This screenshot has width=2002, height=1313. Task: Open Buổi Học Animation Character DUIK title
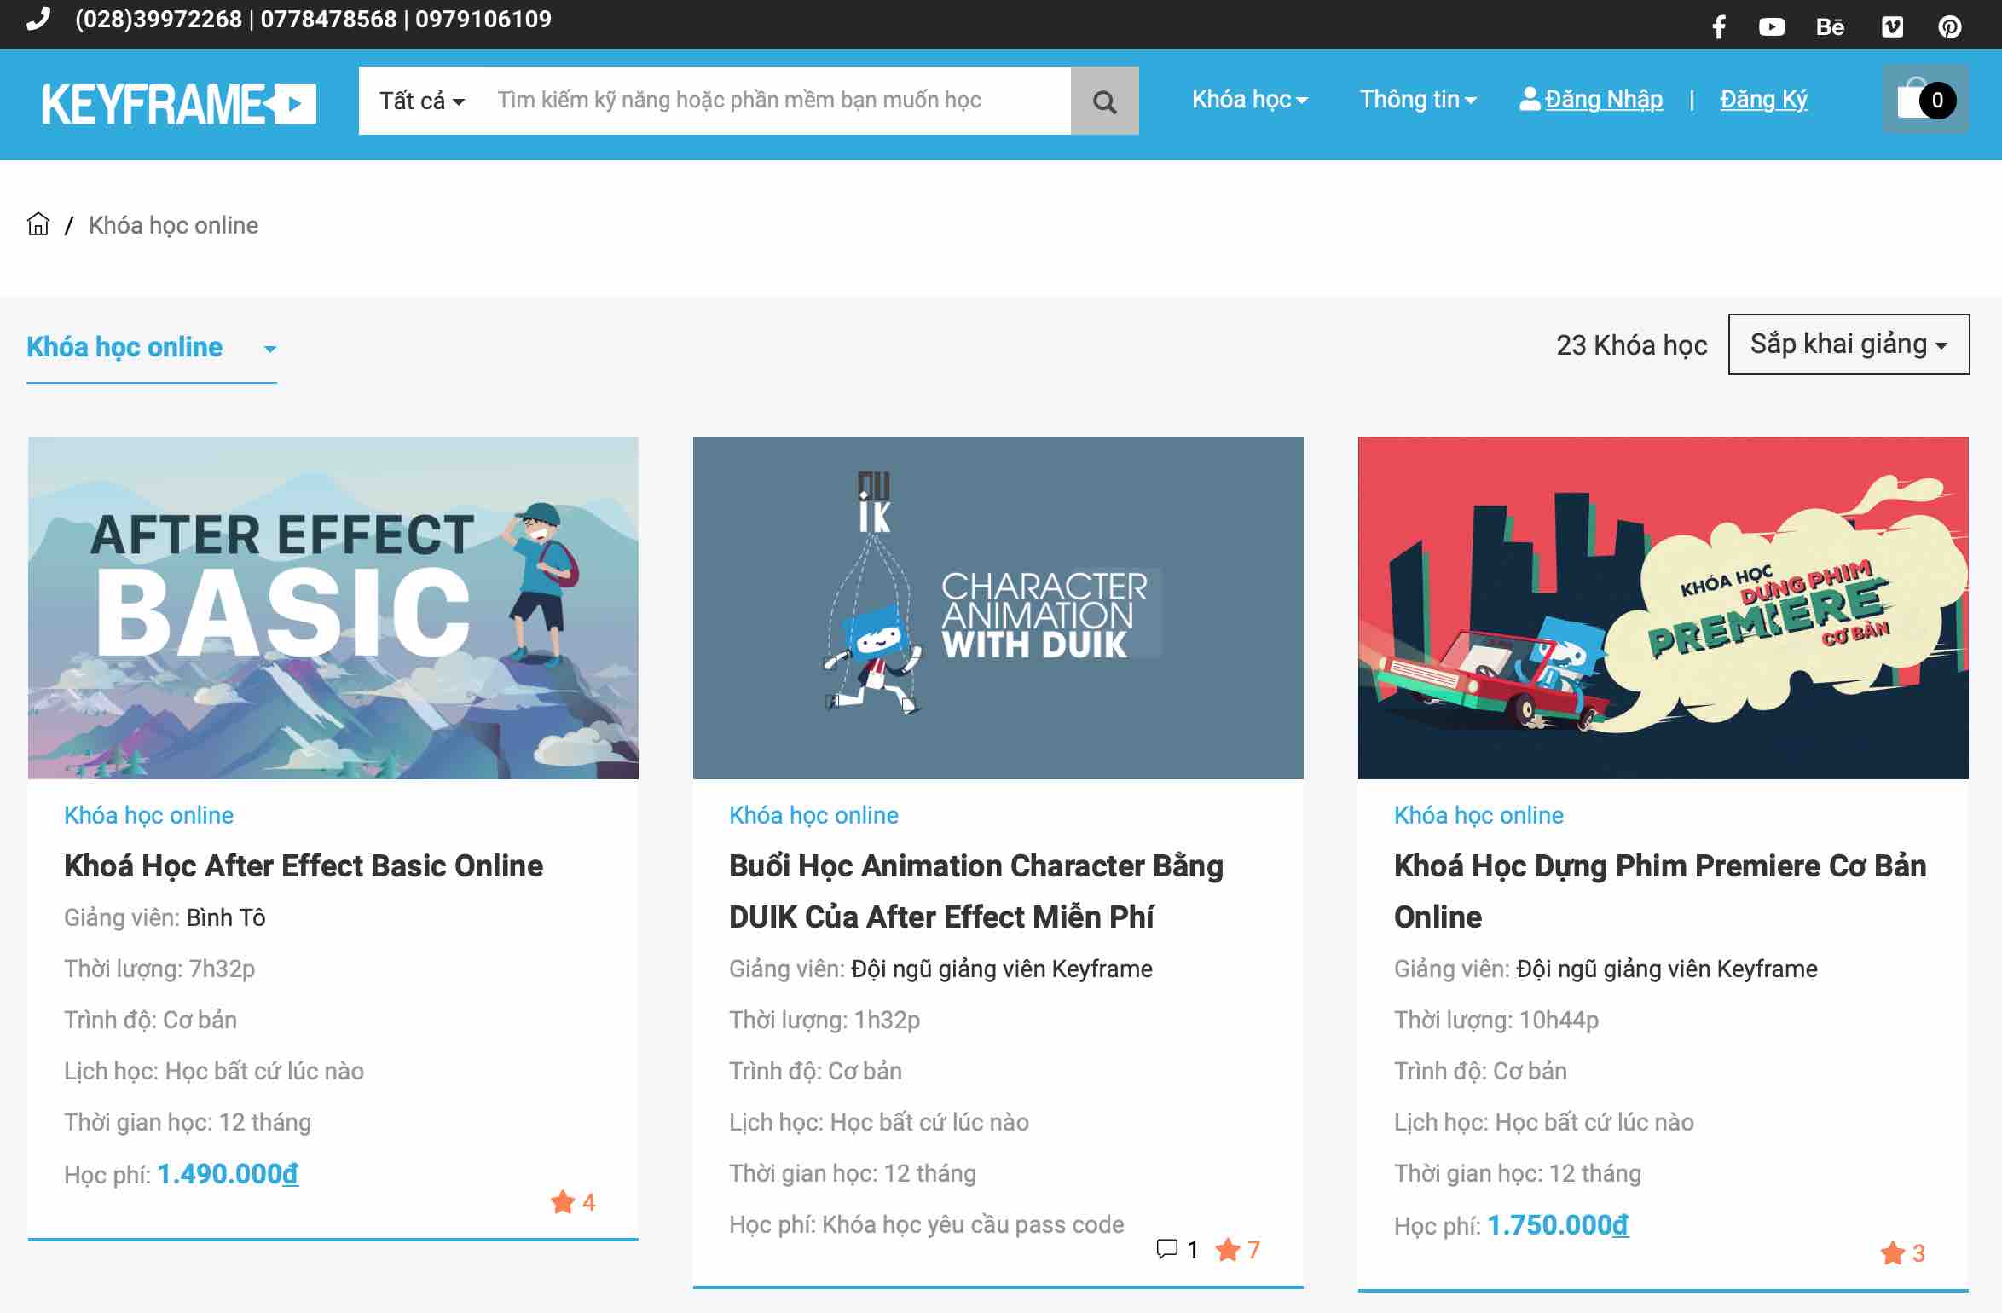[x=976, y=891]
